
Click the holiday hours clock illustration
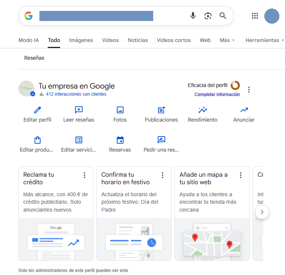134,239
